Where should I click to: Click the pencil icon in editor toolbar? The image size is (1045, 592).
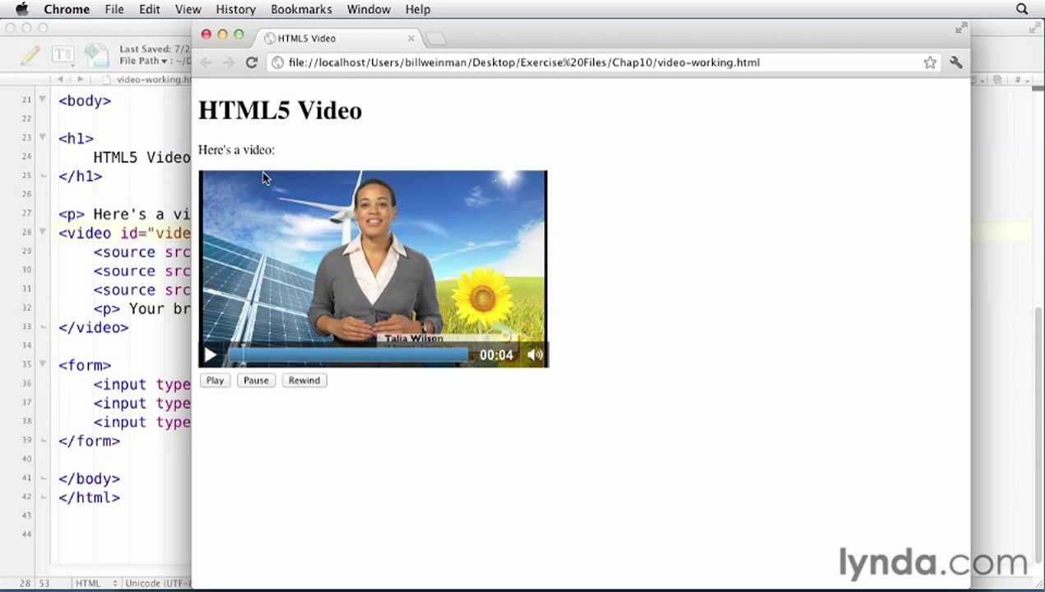click(30, 55)
